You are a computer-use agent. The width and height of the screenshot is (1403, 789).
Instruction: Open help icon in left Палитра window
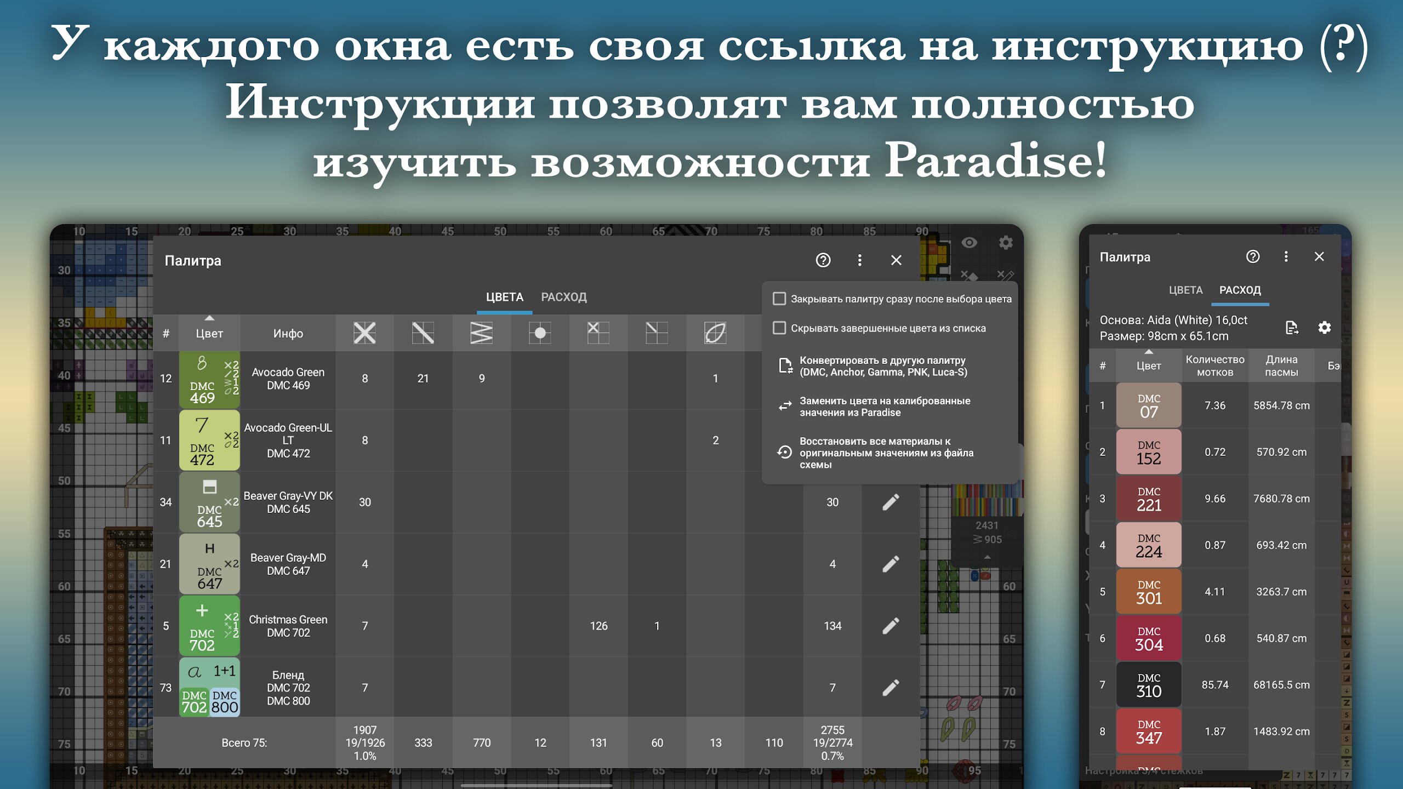823,260
